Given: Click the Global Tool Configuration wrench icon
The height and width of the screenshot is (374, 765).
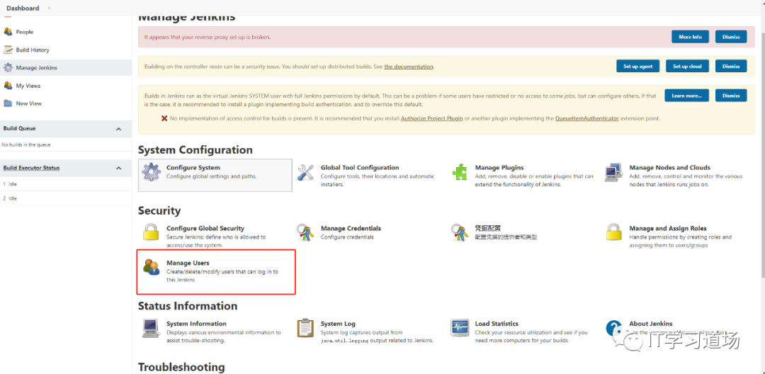Looking at the screenshot, I should [x=306, y=172].
